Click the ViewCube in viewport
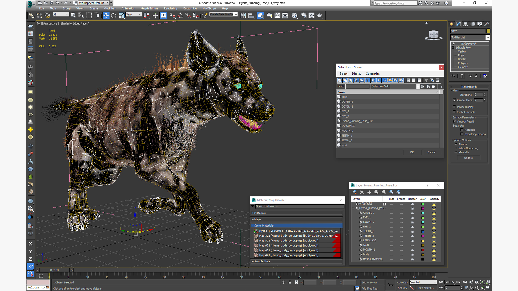The height and width of the screenshot is (291, 518). [434, 35]
